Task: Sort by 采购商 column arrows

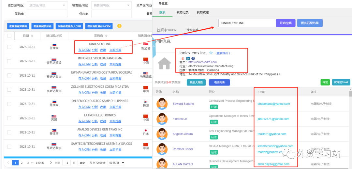Action: coord(106,36)
